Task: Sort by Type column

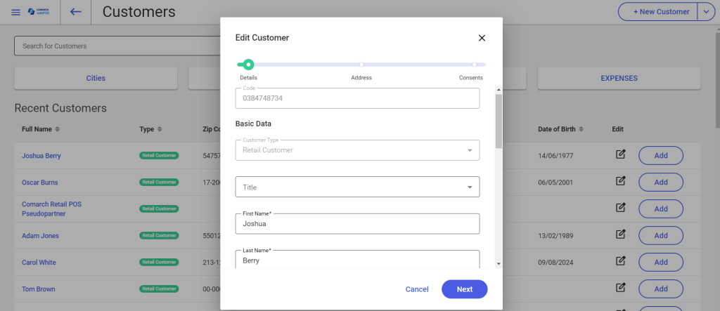Action: 160,129
